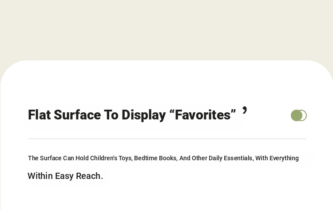Click the word "Surface" in the heading
This screenshot has height=210, width=333.
click(77, 115)
